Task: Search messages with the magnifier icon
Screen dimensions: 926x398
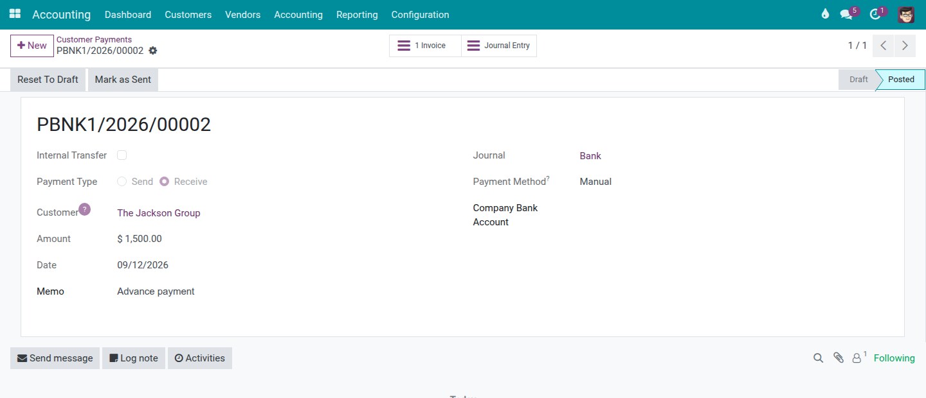Action: 818,358
